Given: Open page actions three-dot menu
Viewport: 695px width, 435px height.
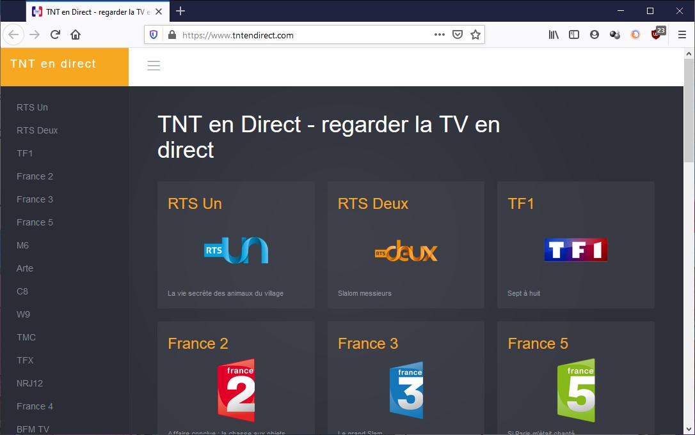Looking at the screenshot, I should (x=439, y=34).
